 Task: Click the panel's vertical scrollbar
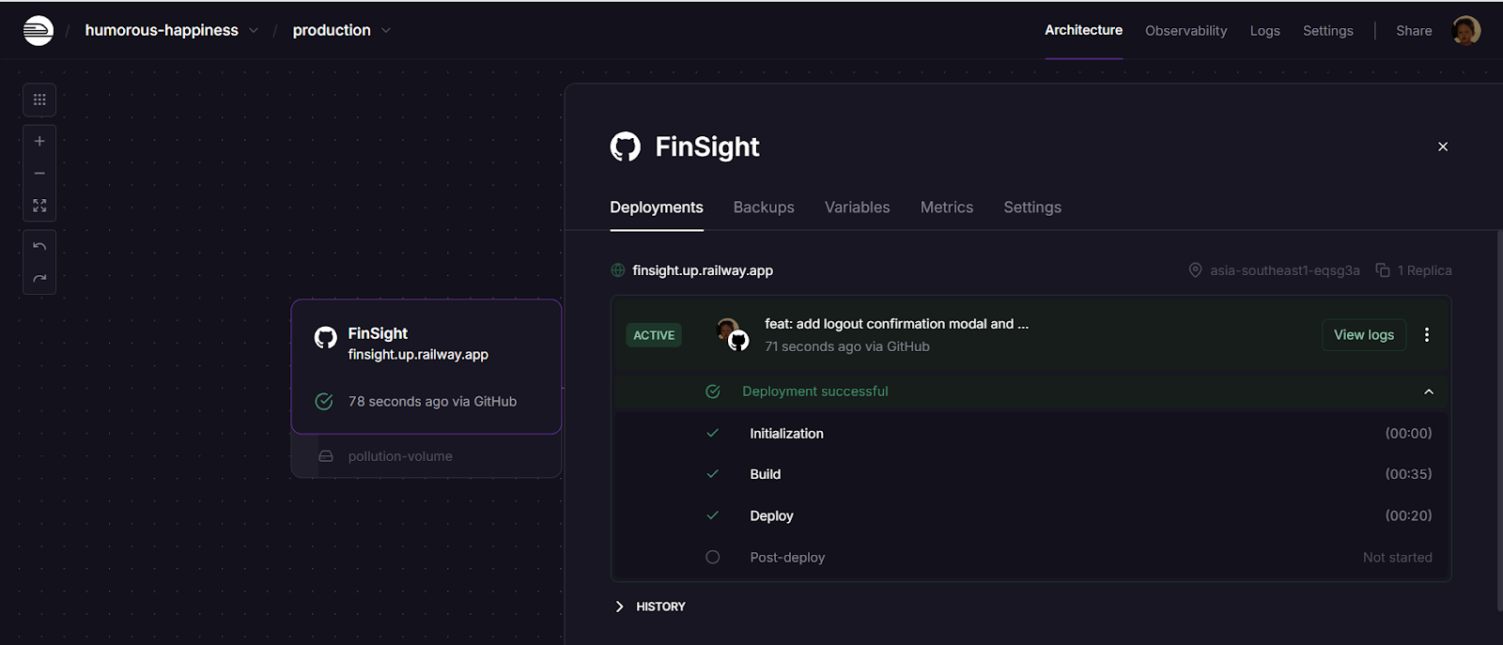[1499, 421]
